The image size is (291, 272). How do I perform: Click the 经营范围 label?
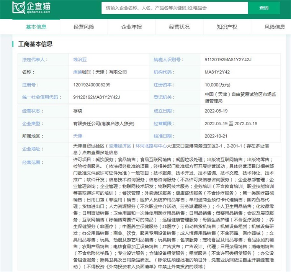tap(33, 163)
